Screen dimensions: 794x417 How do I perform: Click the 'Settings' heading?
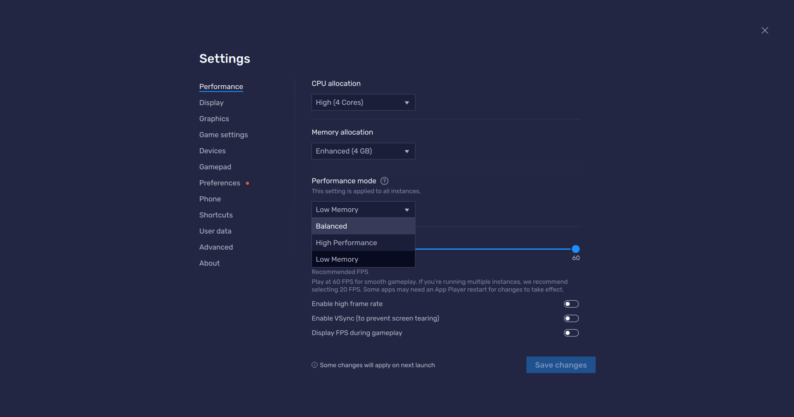pyautogui.click(x=225, y=59)
